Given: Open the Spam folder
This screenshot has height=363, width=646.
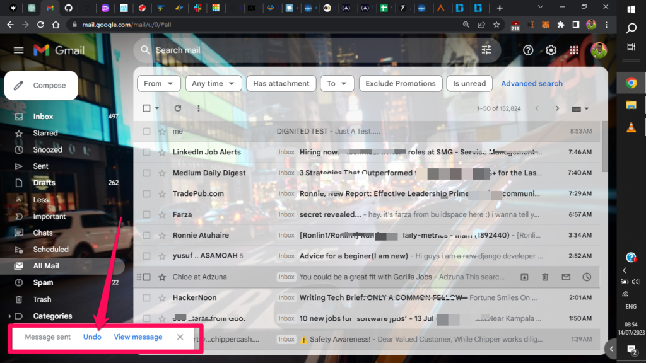Looking at the screenshot, I should click(x=43, y=282).
